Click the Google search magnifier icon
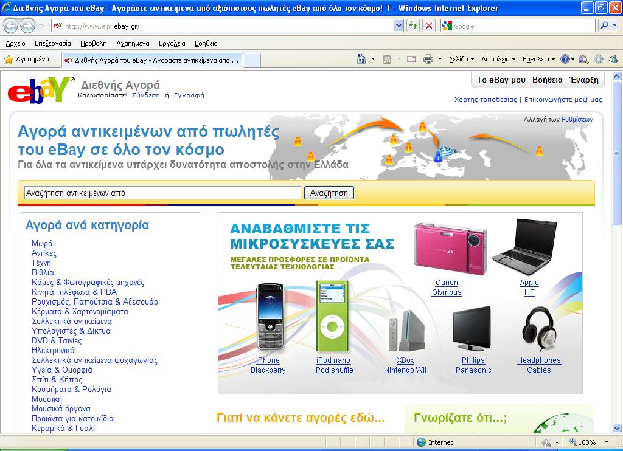This screenshot has width=623, height=451. (x=604, y=26)
